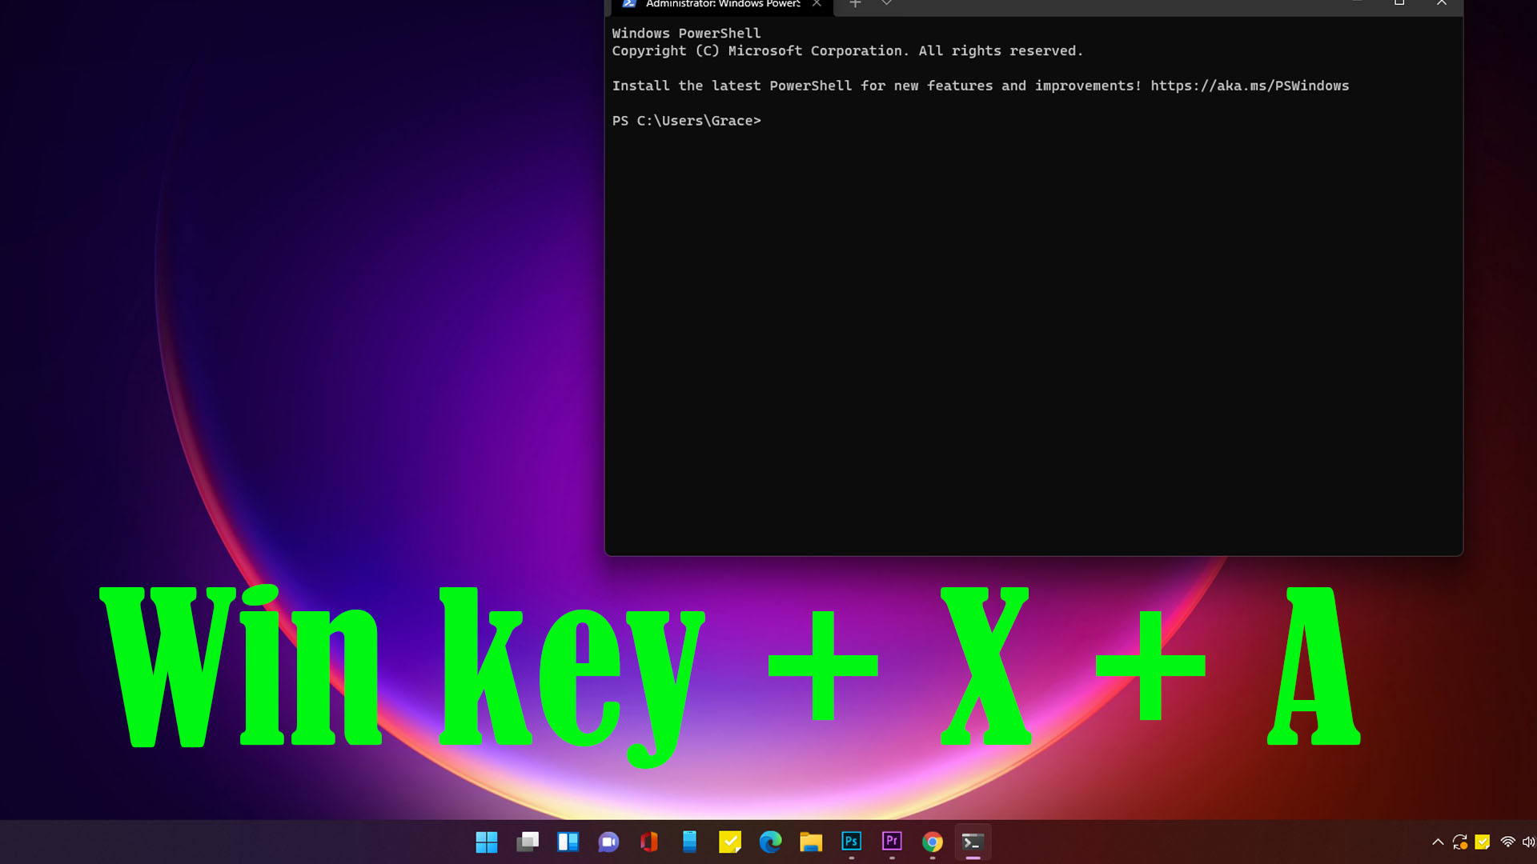Screen dimensions: 1537x864
Task: Open the Microsoft Office app in taskbar
Action: (649, 842)
